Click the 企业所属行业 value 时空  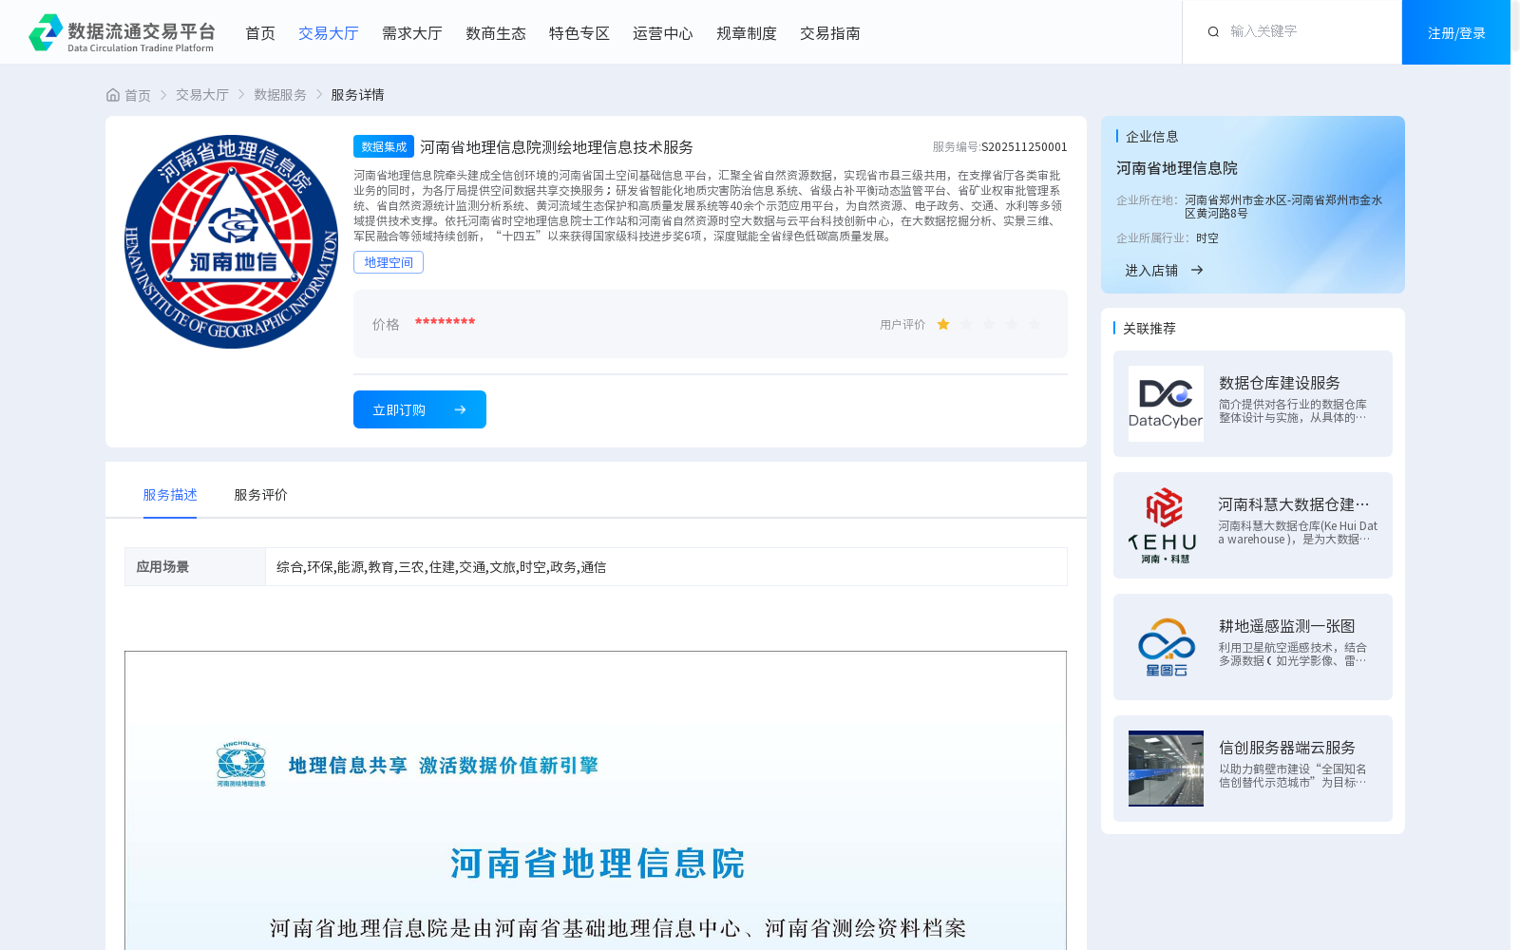(x=1207, y=238)
